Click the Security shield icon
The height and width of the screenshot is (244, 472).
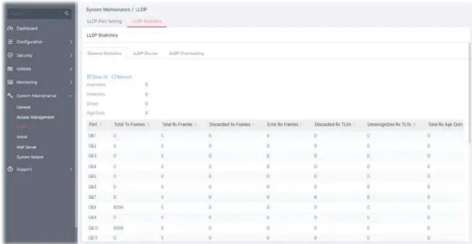(x=9, y=56)
